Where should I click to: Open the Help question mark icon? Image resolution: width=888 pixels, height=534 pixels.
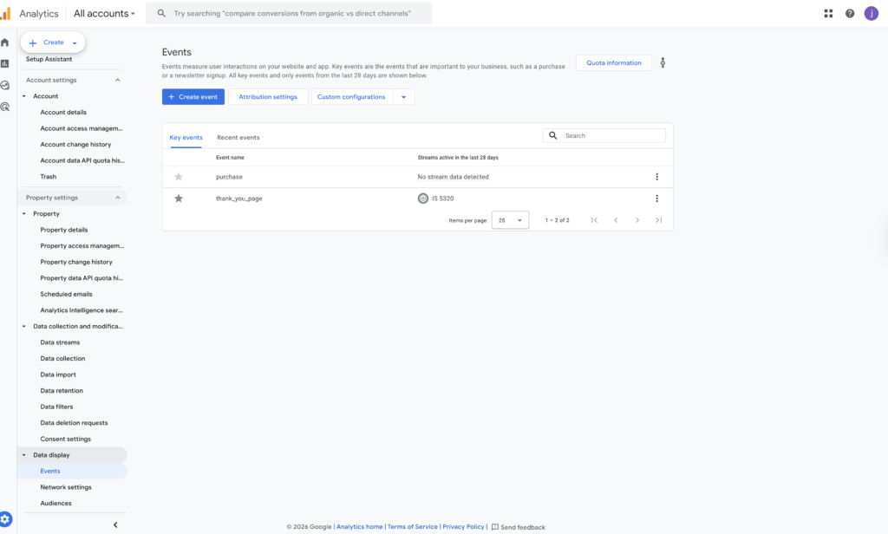850,14
